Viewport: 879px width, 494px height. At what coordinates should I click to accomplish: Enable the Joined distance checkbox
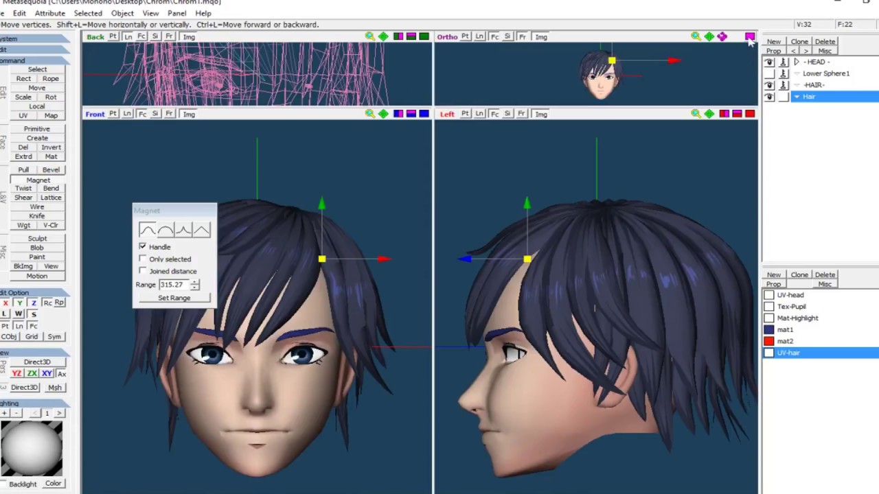pos(143,271)
